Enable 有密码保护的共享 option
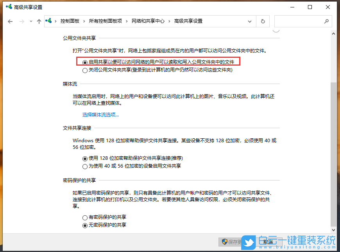This screenshot has height=252, width=340. [85, 218]
